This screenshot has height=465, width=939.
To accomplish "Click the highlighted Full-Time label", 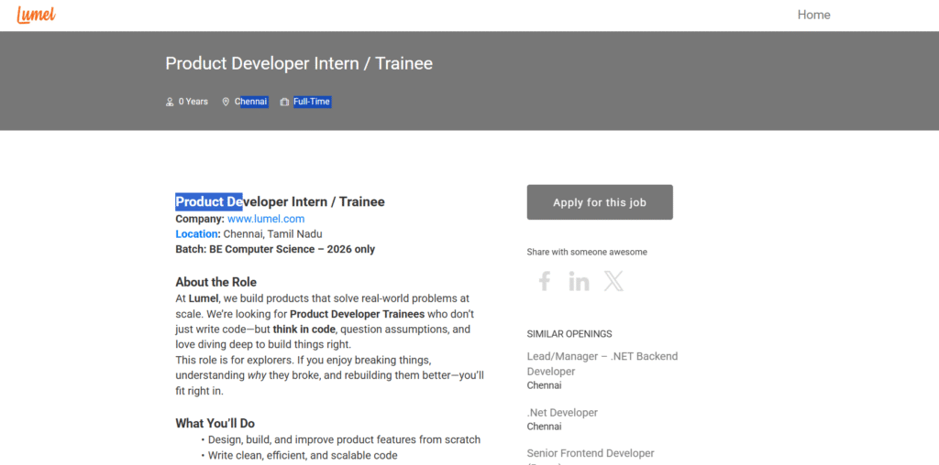I will pyautogui.click(x=312, y=102).
